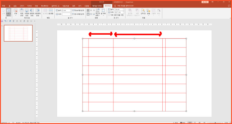Viewport: 232px width, 124px height.
Task: Open the Delete (삭제) table dropdown
Action: click(16, 12)
